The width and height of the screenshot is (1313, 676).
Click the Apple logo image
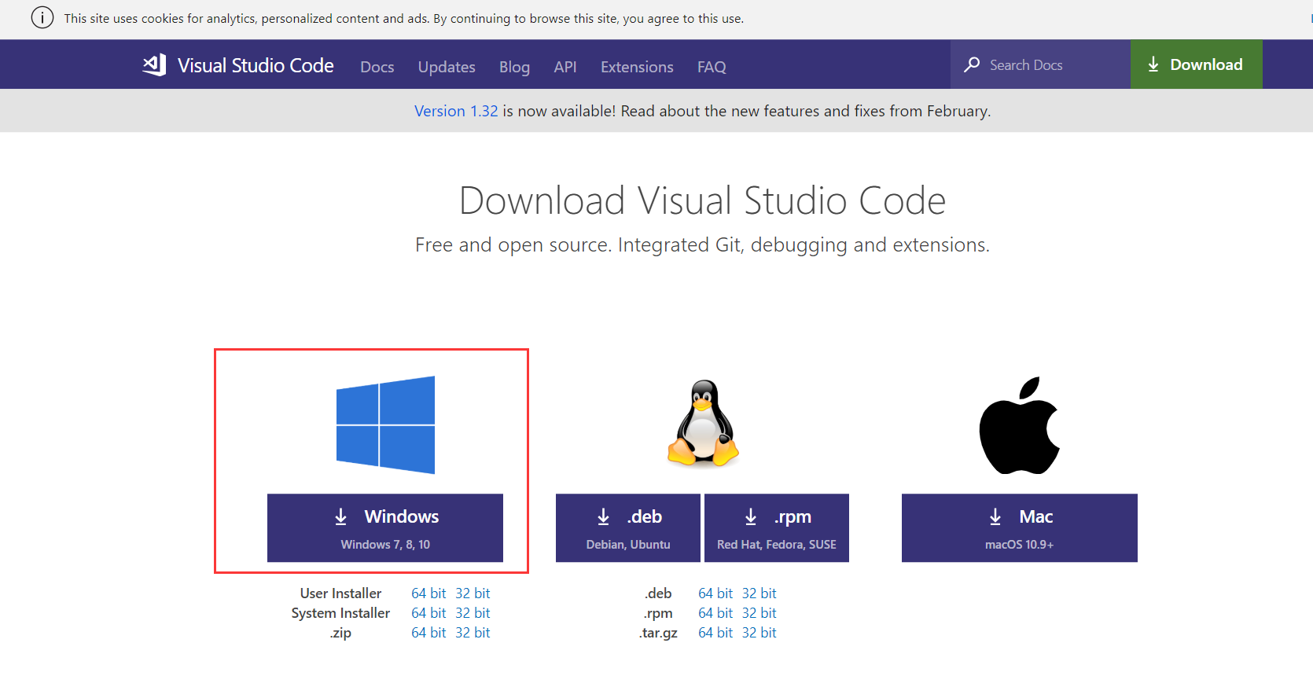(x=1019, y=425)
